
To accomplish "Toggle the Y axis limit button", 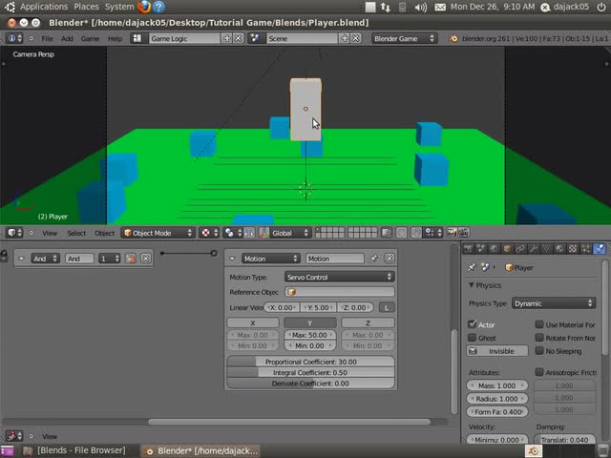I will click(x=310, y=323).
